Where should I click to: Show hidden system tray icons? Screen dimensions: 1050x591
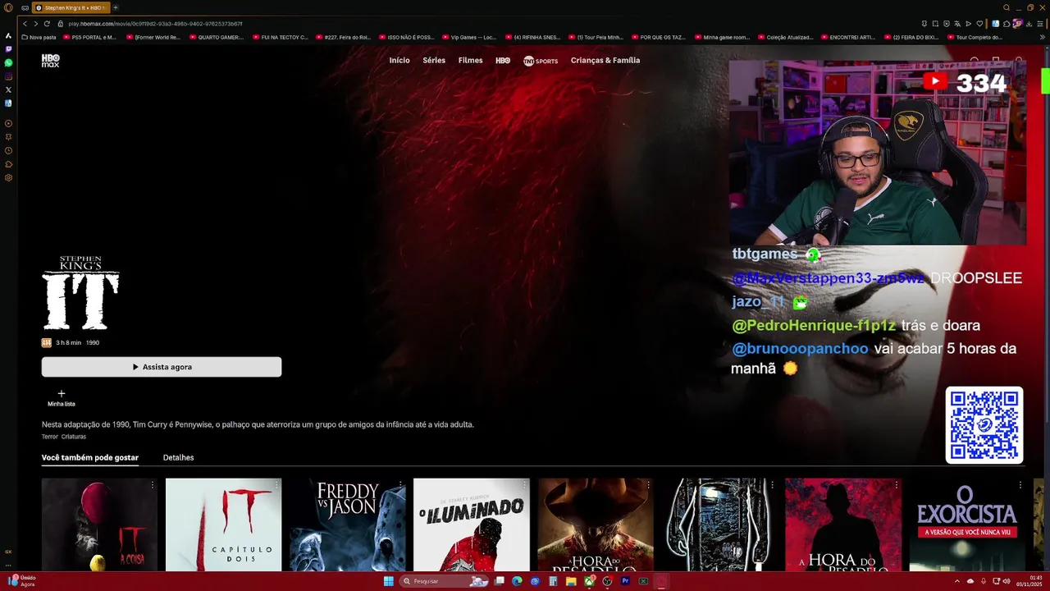[x=957, y=581]
